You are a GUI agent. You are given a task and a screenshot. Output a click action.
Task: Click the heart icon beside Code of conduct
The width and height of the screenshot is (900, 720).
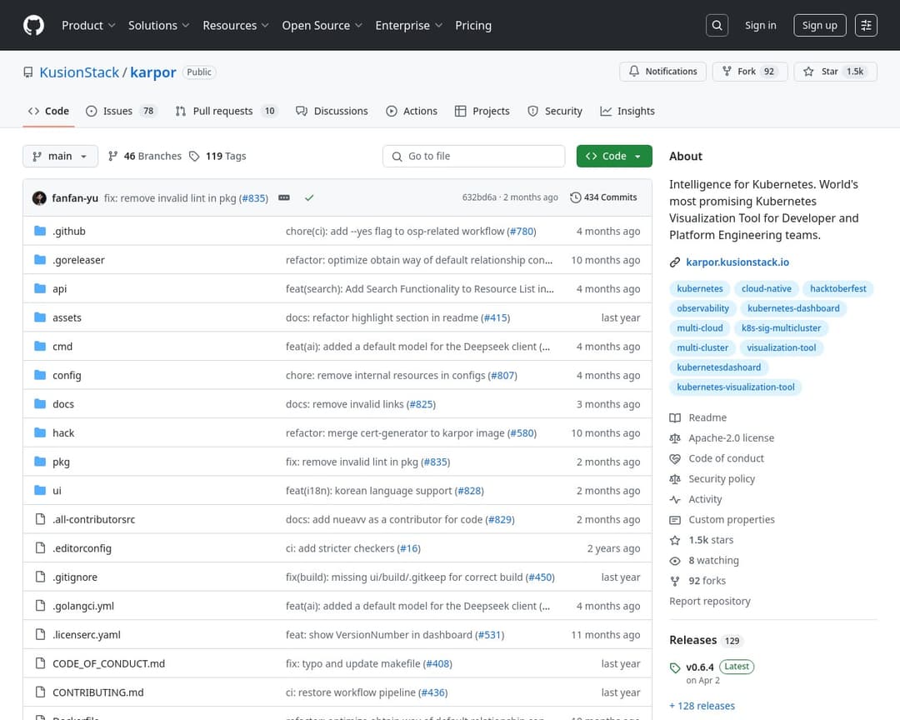click(675, 459)
